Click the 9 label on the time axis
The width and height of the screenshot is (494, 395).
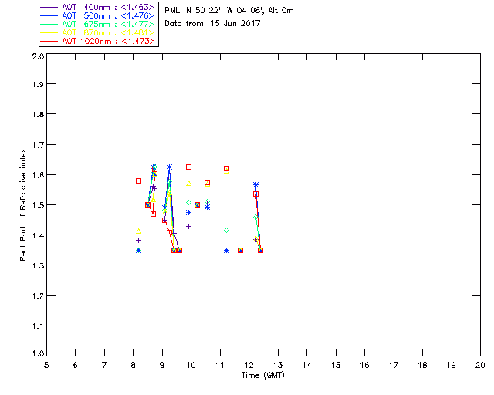click(162, 366)
